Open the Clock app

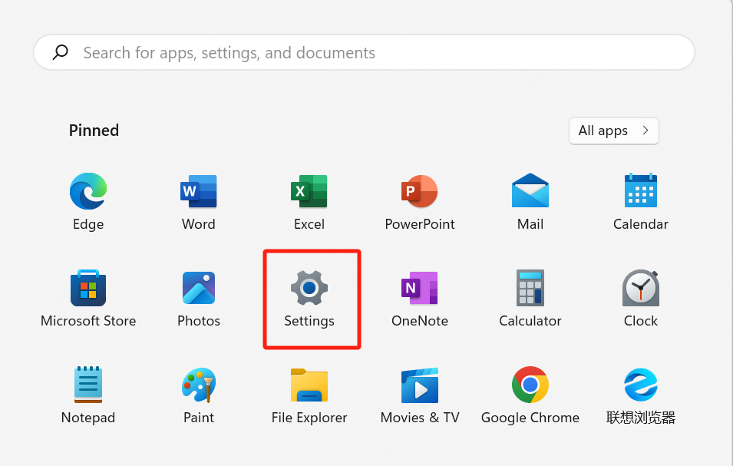pos(641,288)
